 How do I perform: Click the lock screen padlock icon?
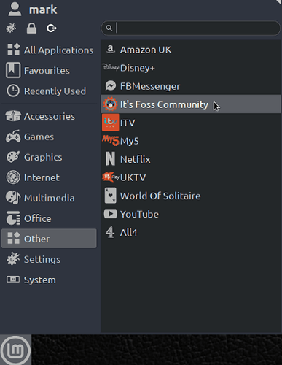(31, 28)
